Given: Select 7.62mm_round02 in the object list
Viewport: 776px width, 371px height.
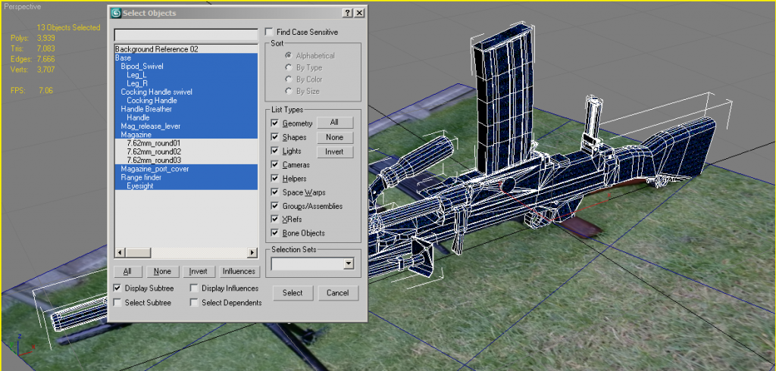Looking at the screenshot, I should [x=154, y=151].
